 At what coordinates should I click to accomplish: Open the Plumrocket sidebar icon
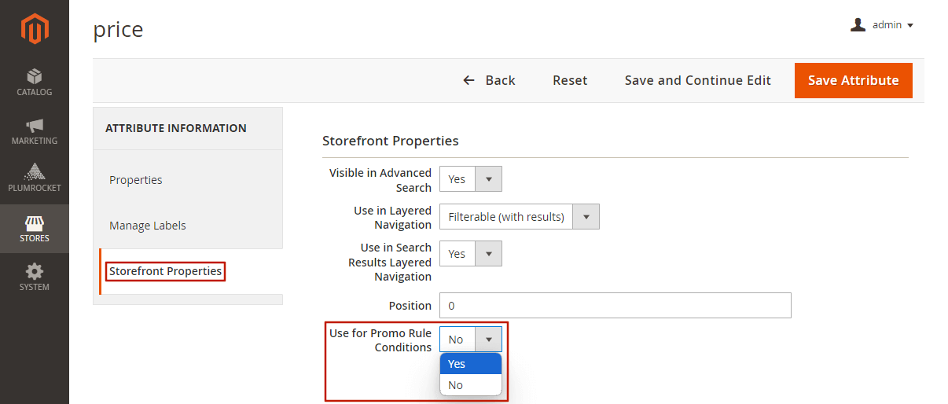[35, 172]
